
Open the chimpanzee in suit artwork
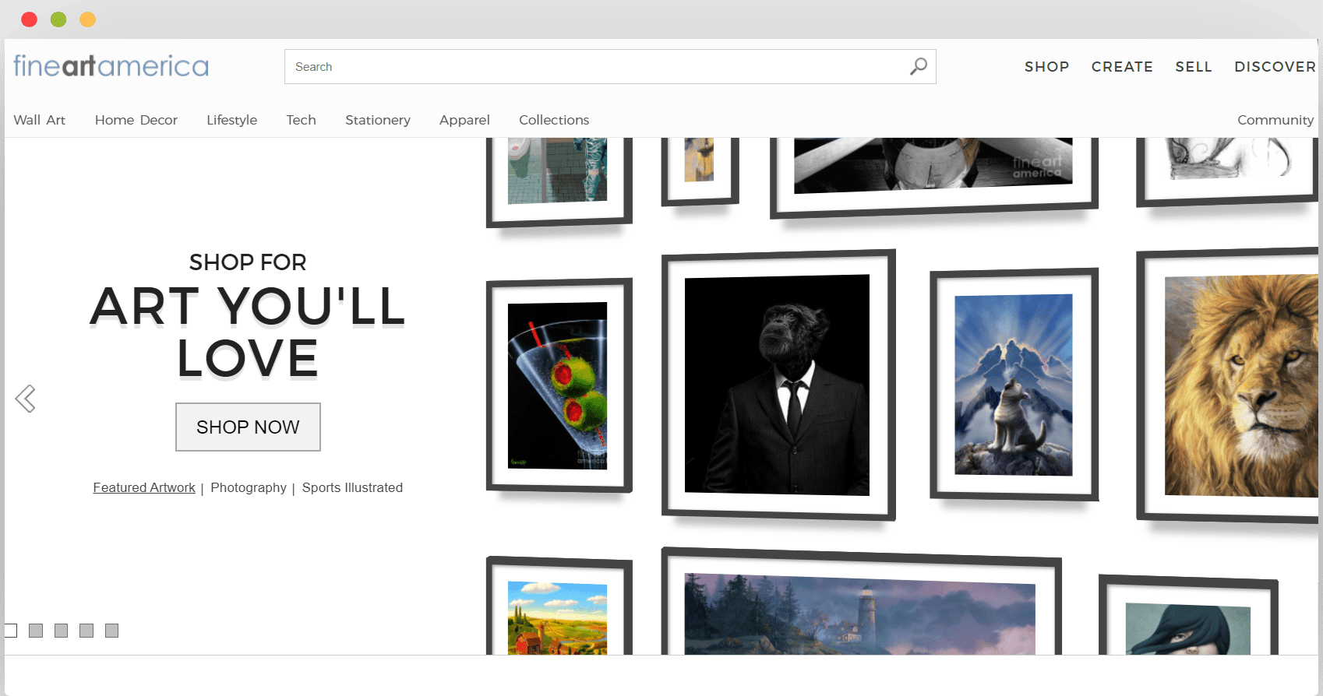coord(778,385)
